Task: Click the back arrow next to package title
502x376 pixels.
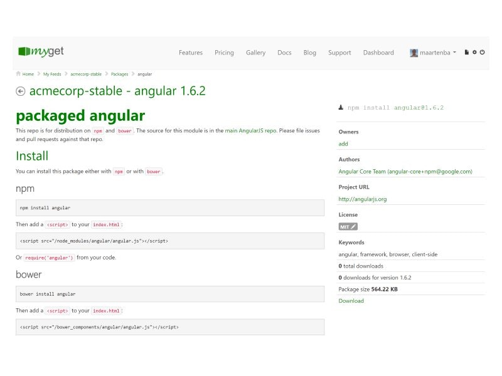Action: click(21, 91)
